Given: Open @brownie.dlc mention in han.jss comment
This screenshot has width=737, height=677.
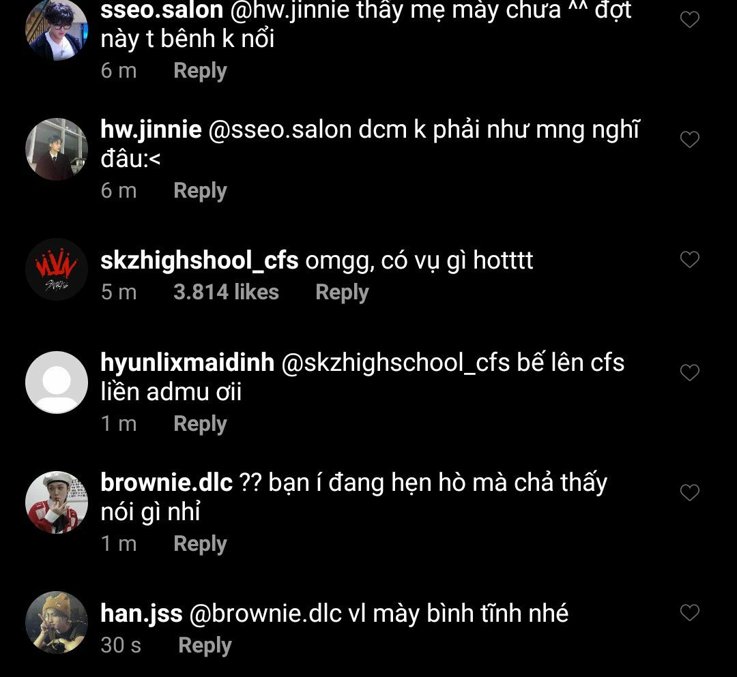Looking at the screenshot, I should 265,613.
